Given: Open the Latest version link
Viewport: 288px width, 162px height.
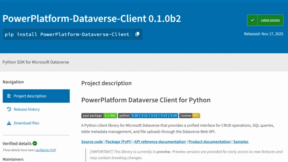Looking at the screenshot, I should pyautogui.click(x=270, y=20).
